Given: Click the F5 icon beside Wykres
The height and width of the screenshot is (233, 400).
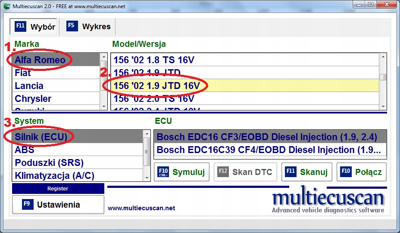Looking at the screenshot, I should (72, 26).
